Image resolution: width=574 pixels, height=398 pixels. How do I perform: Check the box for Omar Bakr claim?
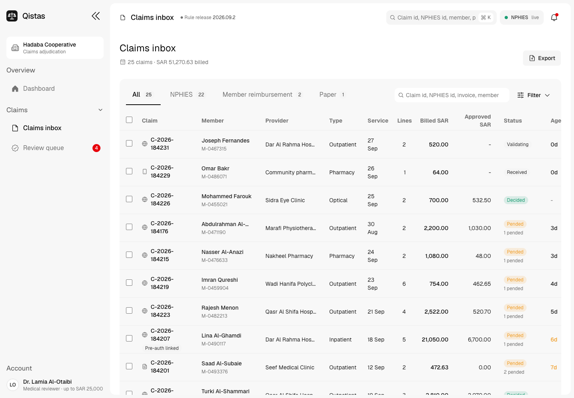(129, 171)
